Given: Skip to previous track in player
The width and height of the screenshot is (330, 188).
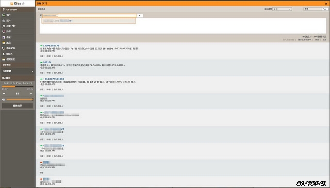Looking at the screenshot, I should pyautogui.click(x=4, y=94).
